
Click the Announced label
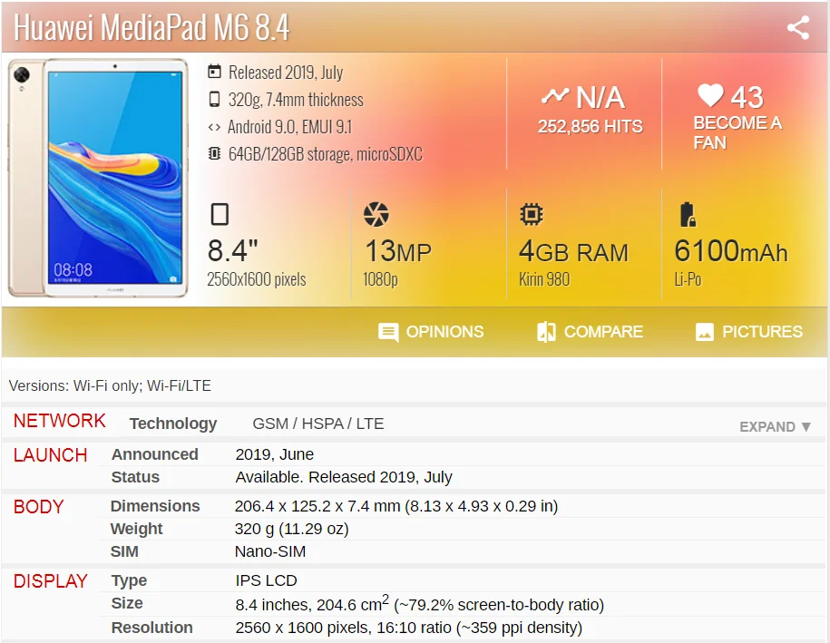pos(154,454)
